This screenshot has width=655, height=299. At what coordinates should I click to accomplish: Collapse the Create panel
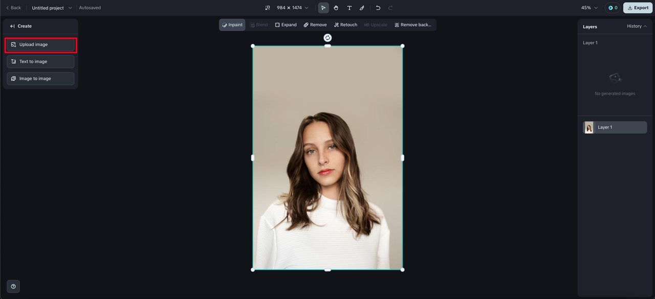click(x=12, y=26)
